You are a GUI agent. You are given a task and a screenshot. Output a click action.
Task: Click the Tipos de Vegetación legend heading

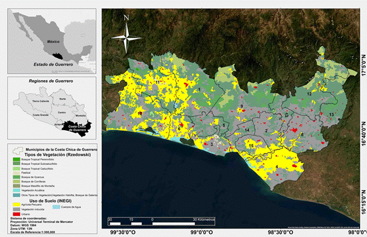(55, 154)
